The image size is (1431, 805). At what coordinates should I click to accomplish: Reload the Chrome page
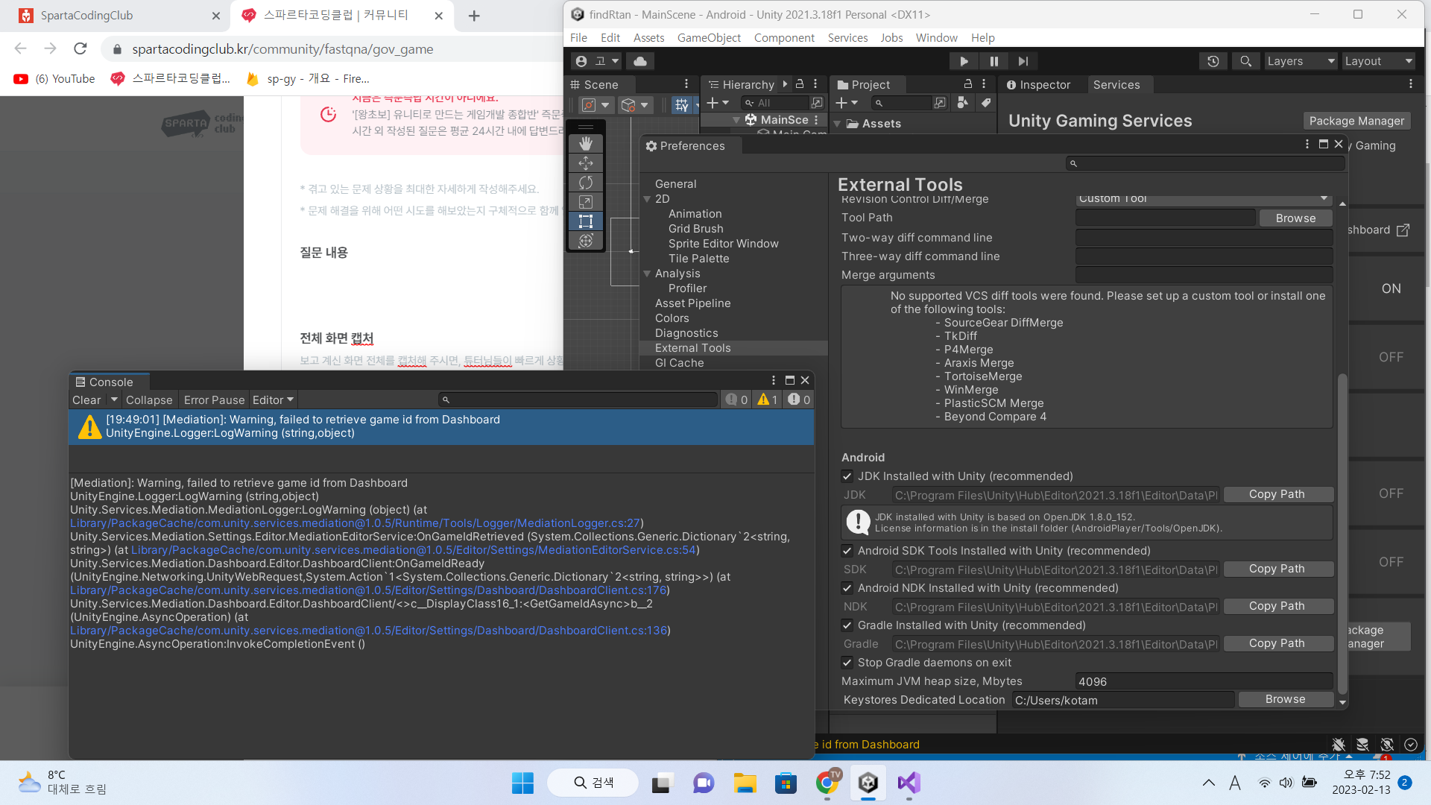click(80, 48)
